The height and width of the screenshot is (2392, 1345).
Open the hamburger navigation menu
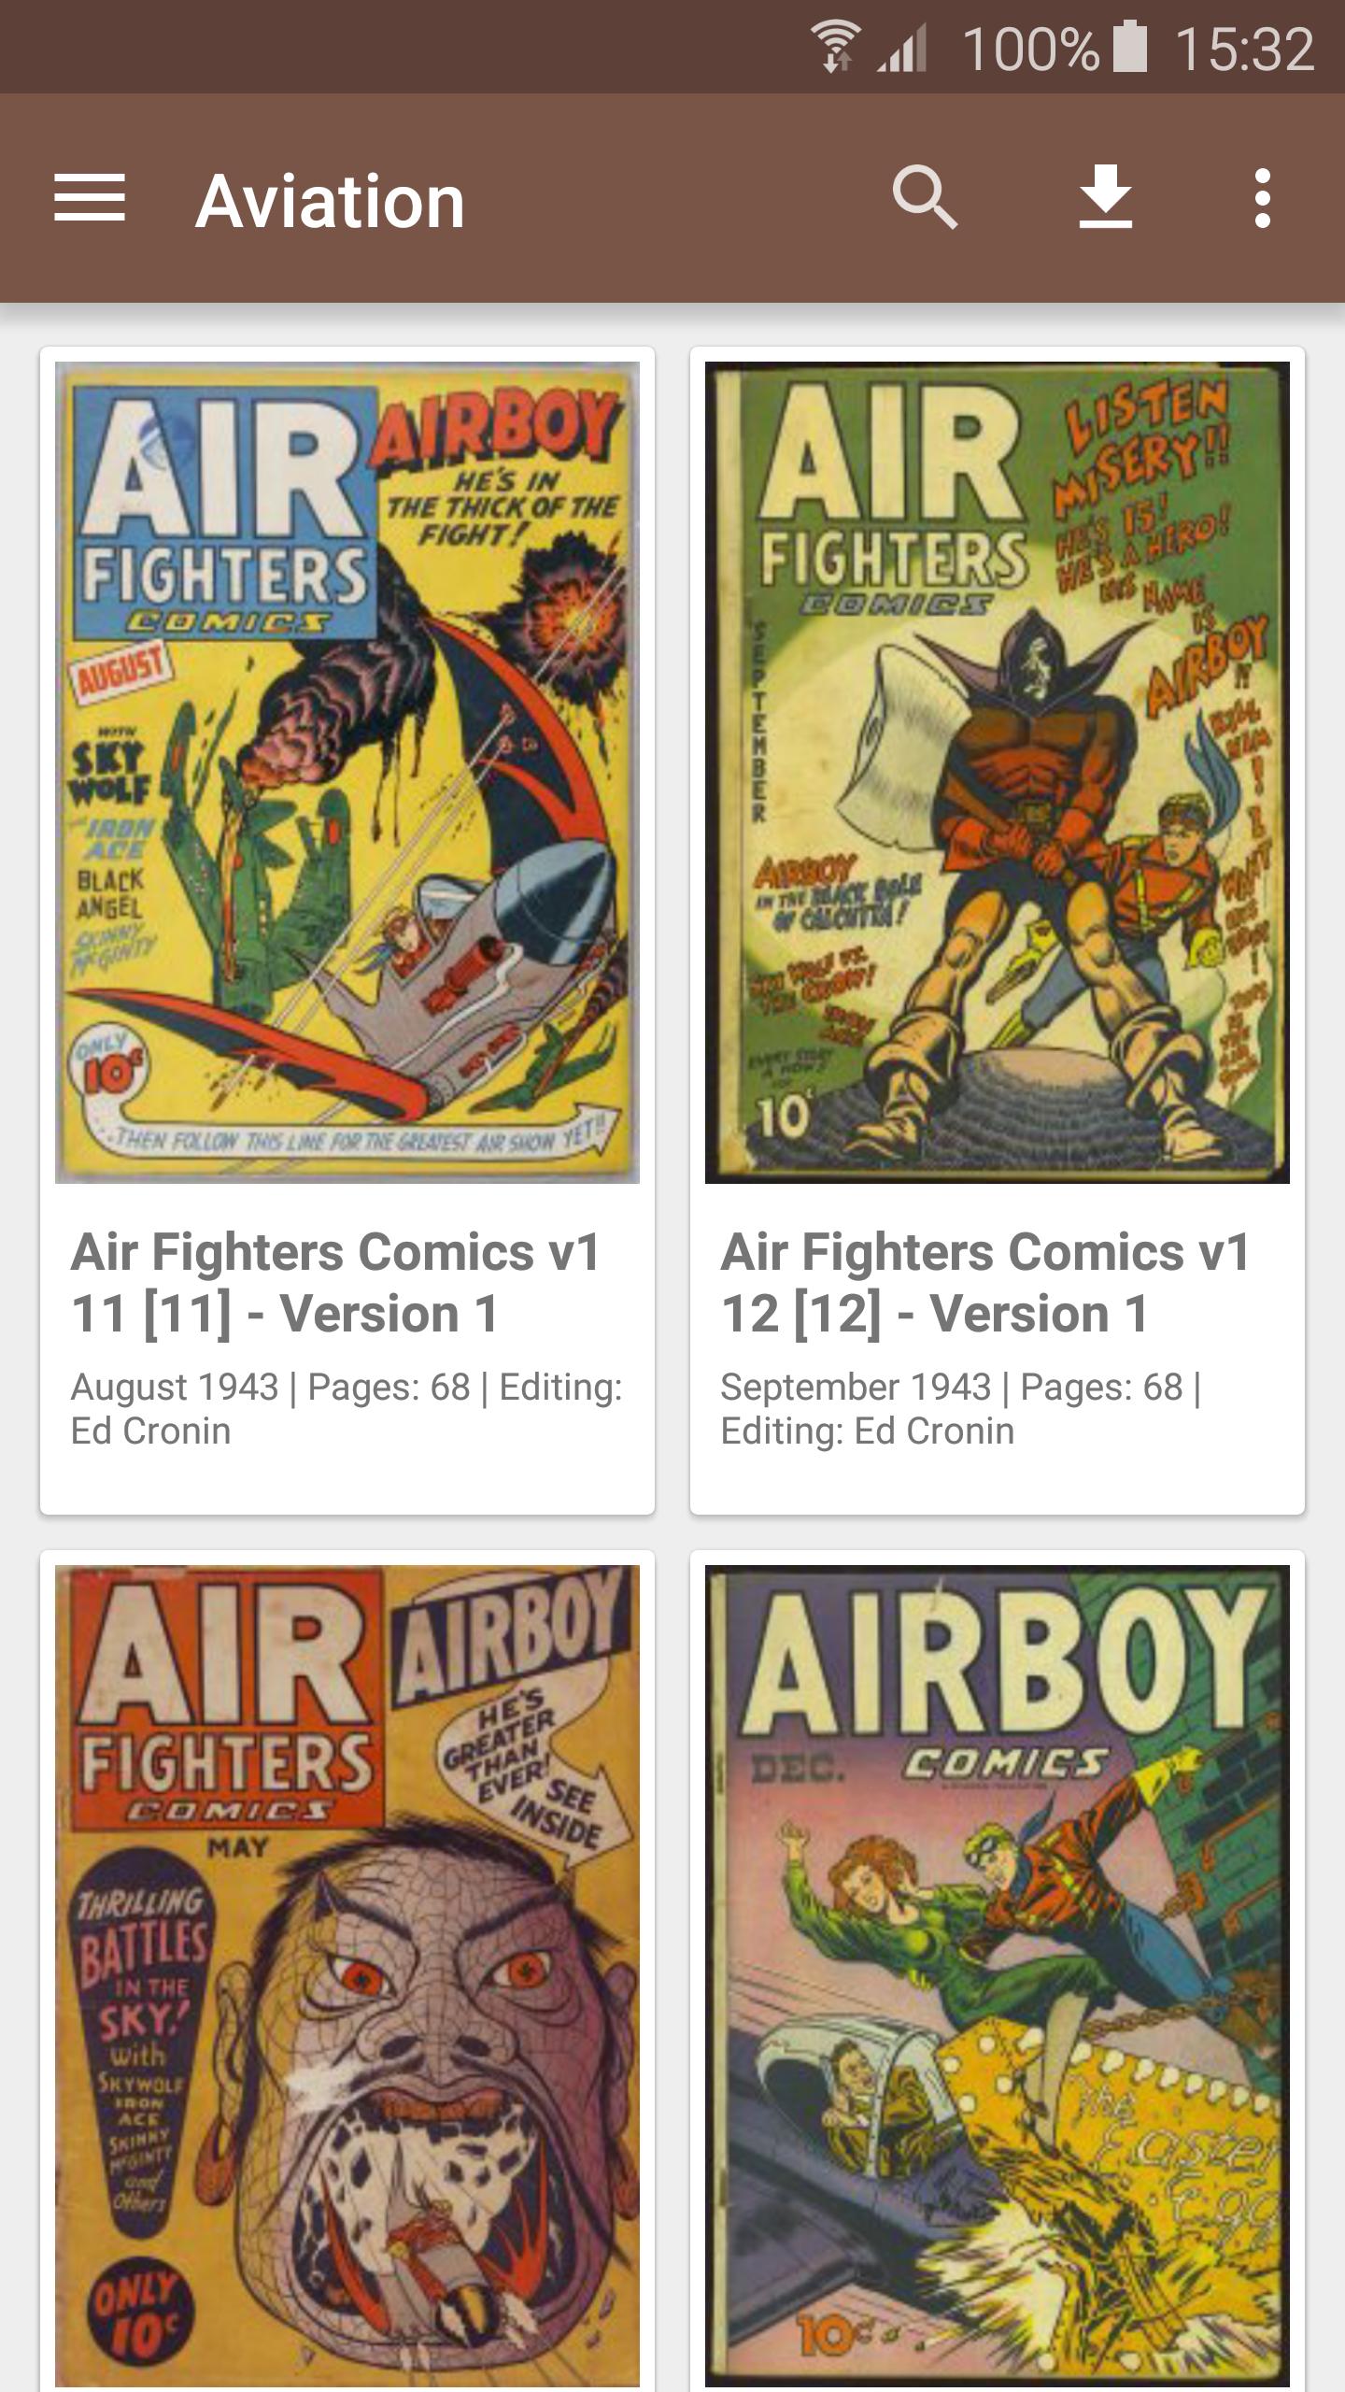[90, 199]
